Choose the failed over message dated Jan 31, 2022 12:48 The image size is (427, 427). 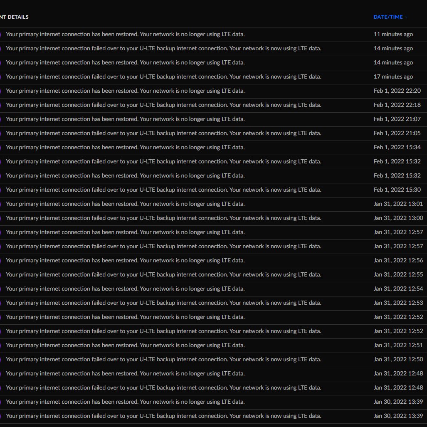coord(163,388)
